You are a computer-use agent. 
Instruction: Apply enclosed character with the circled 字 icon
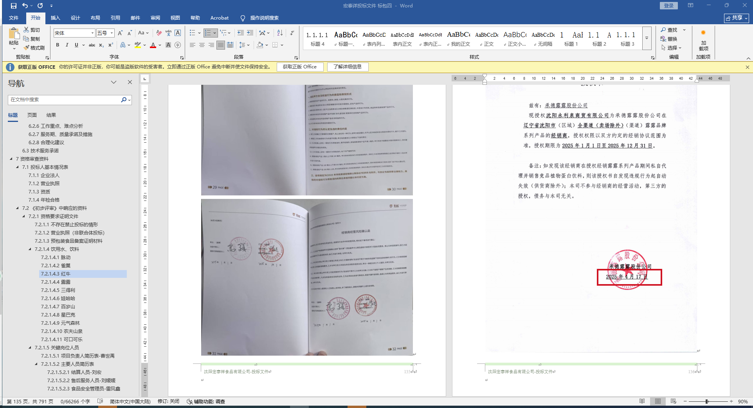(178, 45)
